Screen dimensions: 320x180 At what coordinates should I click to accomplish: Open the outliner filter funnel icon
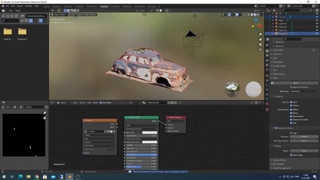[x=310, y=10]
